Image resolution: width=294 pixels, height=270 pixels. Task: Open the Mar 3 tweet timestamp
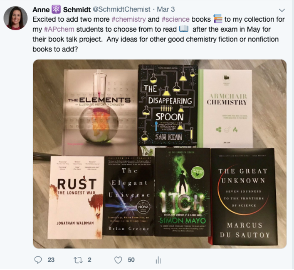click(x=166, y=9)
